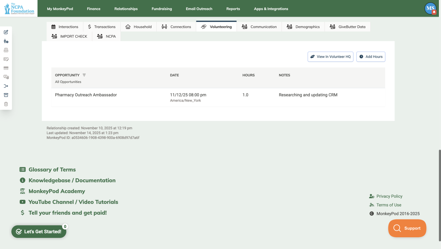Click the credit card icon in sidebar
This screenshot has height=249, width=441.
click(x=6, y=68)
